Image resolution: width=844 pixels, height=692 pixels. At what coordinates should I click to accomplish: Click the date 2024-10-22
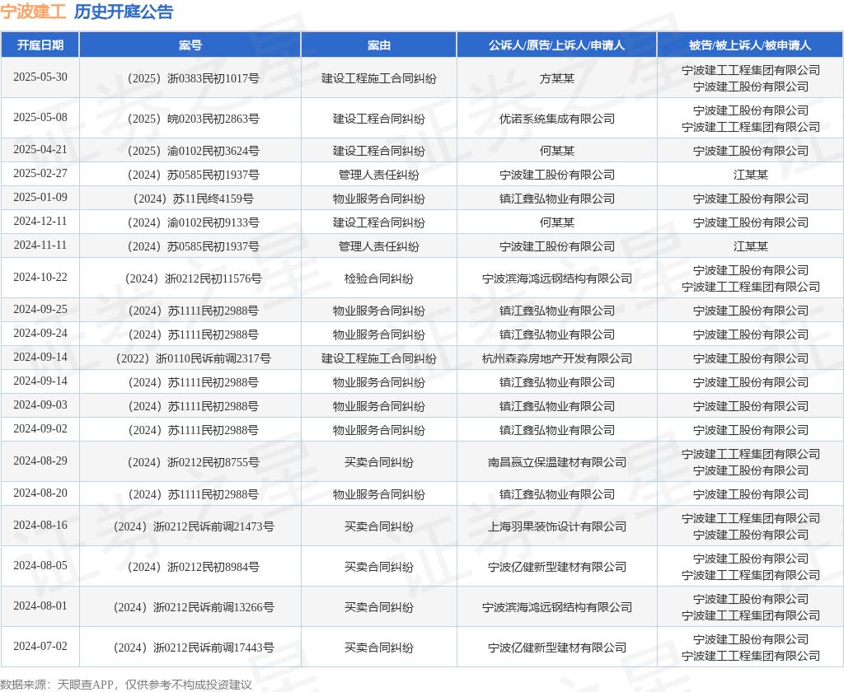pos(40,277)
